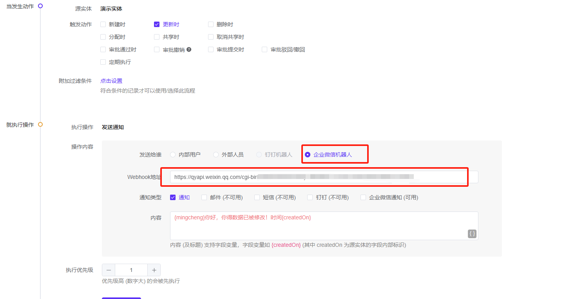Screen dimensions: 567x299
Task: Enable the 新建时 trigger checkbox
Action: click(x=103, y=24)
